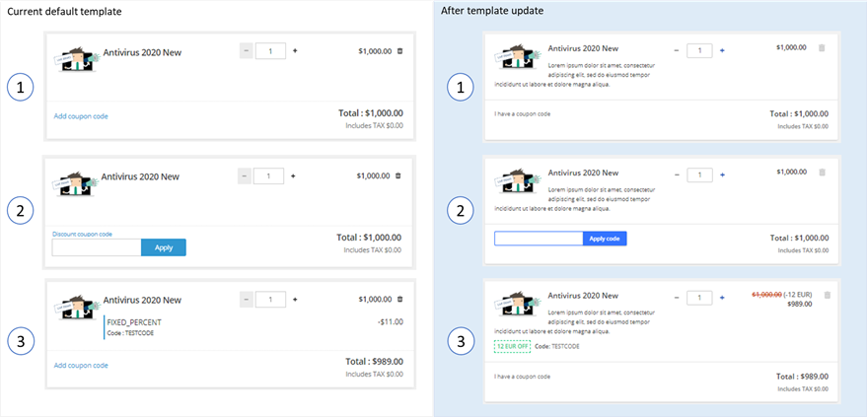867x417 pixels.
Task: Delete item with trash icon in current template cart 1
Action: 400,51
